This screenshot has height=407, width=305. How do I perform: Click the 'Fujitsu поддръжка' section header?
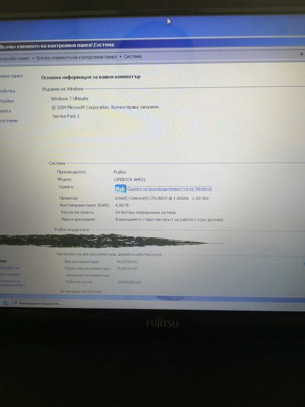[x=71, y=230]
